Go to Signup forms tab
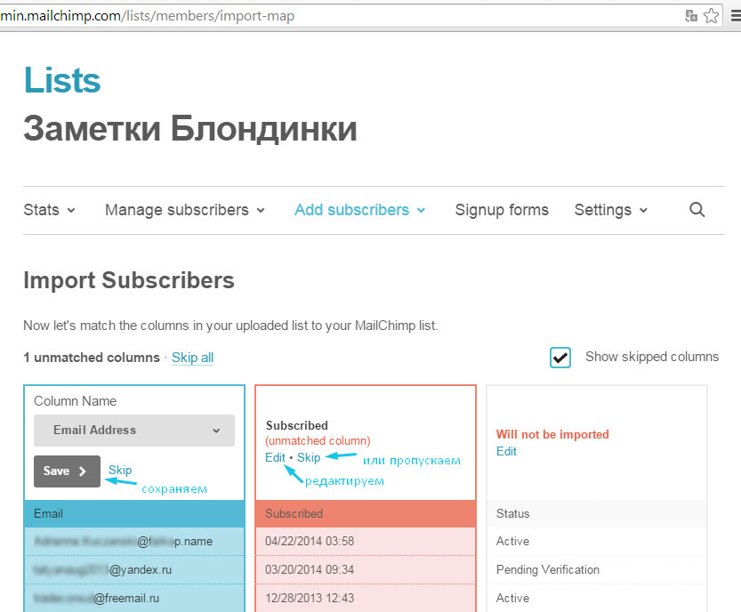The width and height of the screenshot is (741, 612). [x=502, y=210]
